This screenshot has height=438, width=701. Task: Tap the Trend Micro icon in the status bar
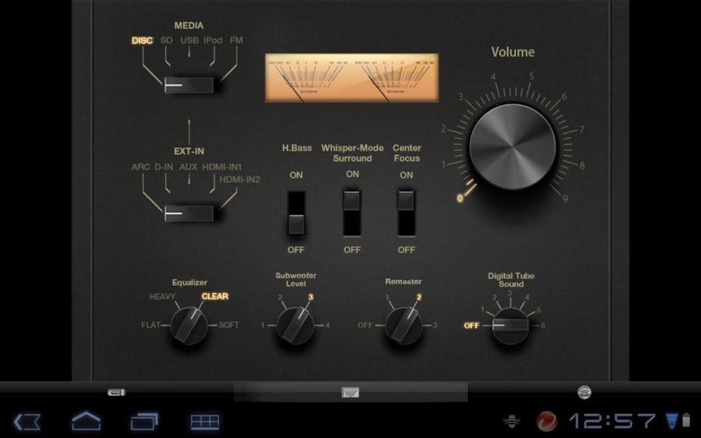click(546, 422)
